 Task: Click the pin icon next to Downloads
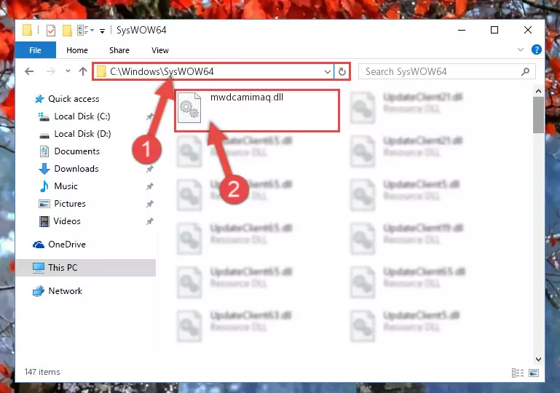(149, 169)
